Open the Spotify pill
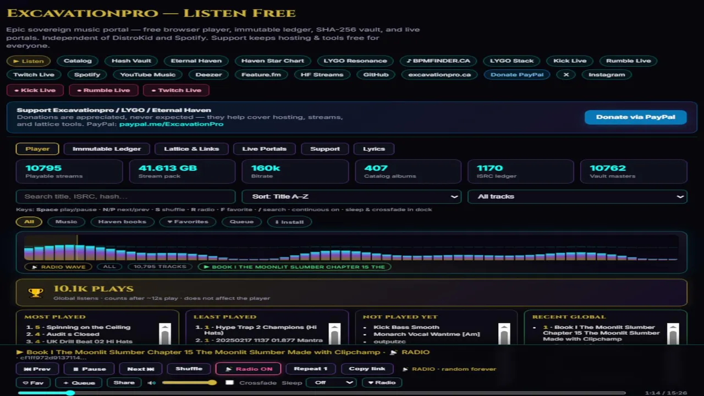 (87, 75)
